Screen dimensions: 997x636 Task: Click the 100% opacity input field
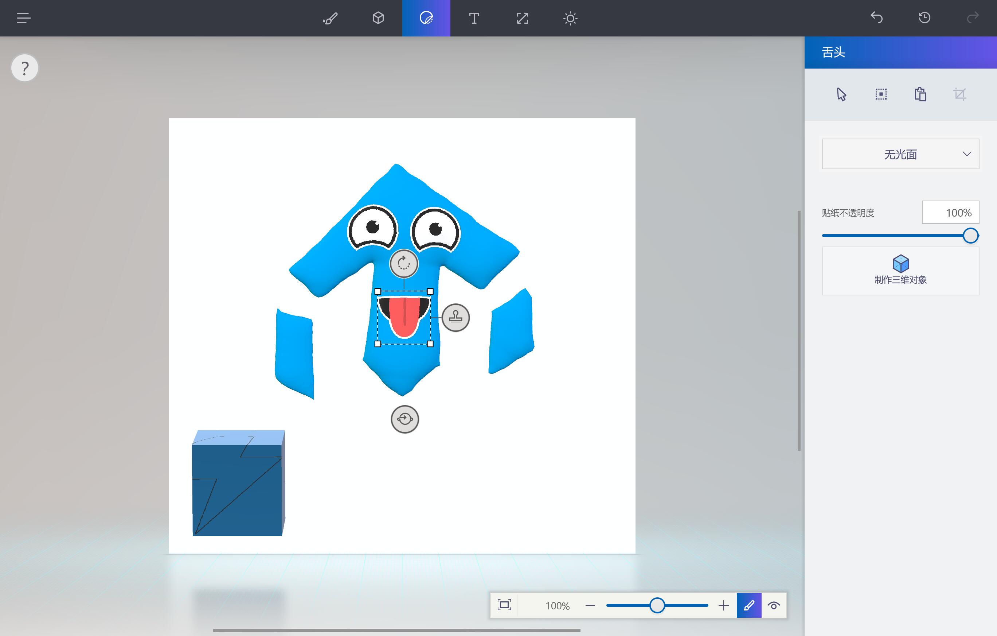point(950,213)
